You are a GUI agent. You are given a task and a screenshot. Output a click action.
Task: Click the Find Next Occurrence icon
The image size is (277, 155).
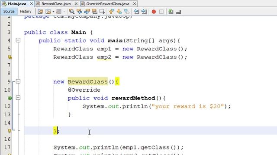pyautogui.click(x=87, y=12)
